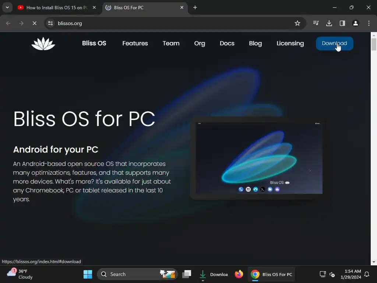Go to the Features section
This screenshot has height=283, width=377.
click(x=135, y=43)
